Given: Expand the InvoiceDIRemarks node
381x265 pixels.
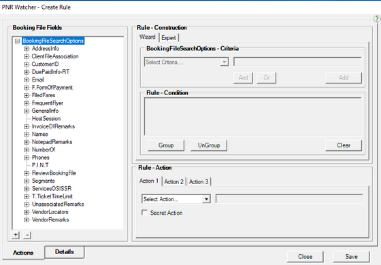Looking at the screenshot, I should click(27, 126).
